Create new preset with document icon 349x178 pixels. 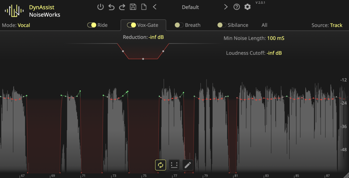coord(144,7)
